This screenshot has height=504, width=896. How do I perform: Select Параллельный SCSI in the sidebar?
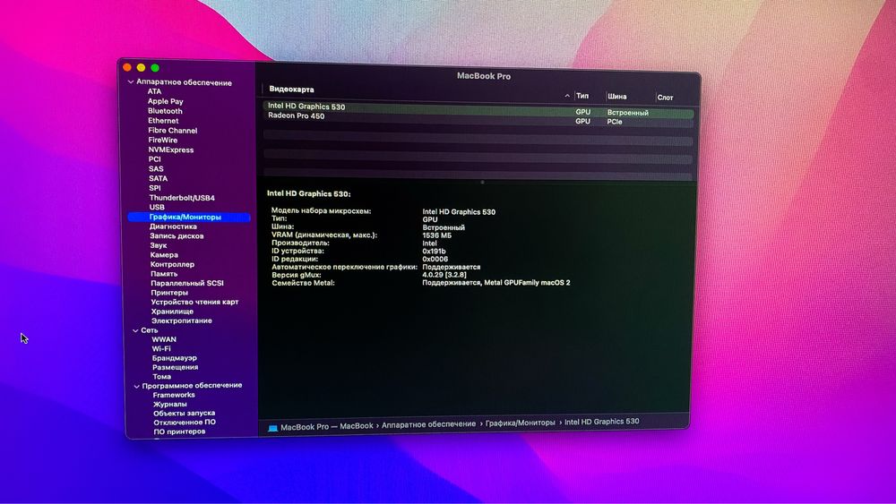(187, 283)
